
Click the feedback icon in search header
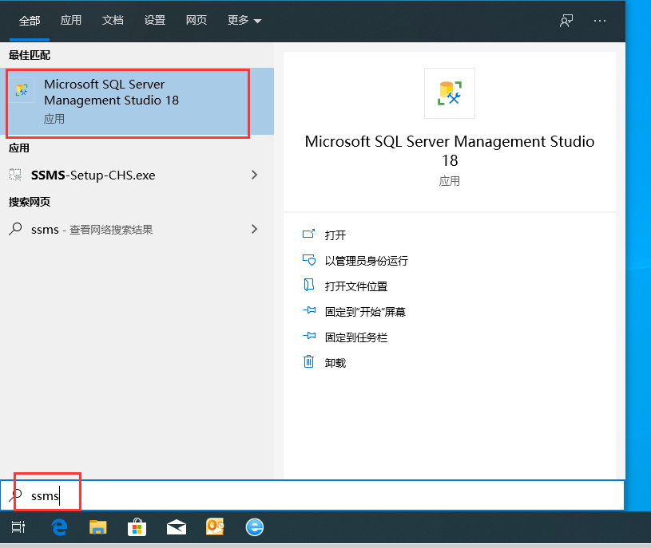click(x=566, y=21)
